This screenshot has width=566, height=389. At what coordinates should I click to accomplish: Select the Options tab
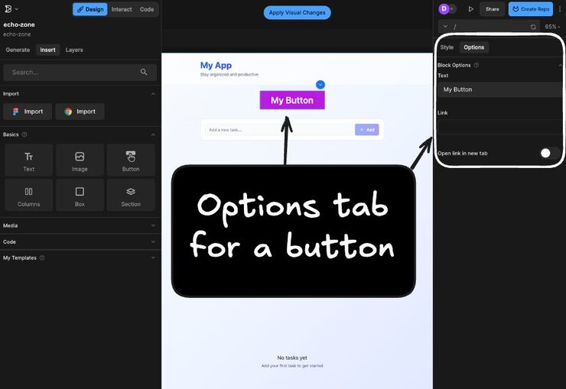(474, 47)
